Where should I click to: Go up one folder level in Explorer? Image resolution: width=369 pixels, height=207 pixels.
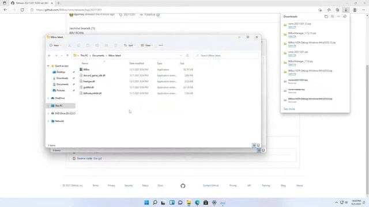[67, 56]
